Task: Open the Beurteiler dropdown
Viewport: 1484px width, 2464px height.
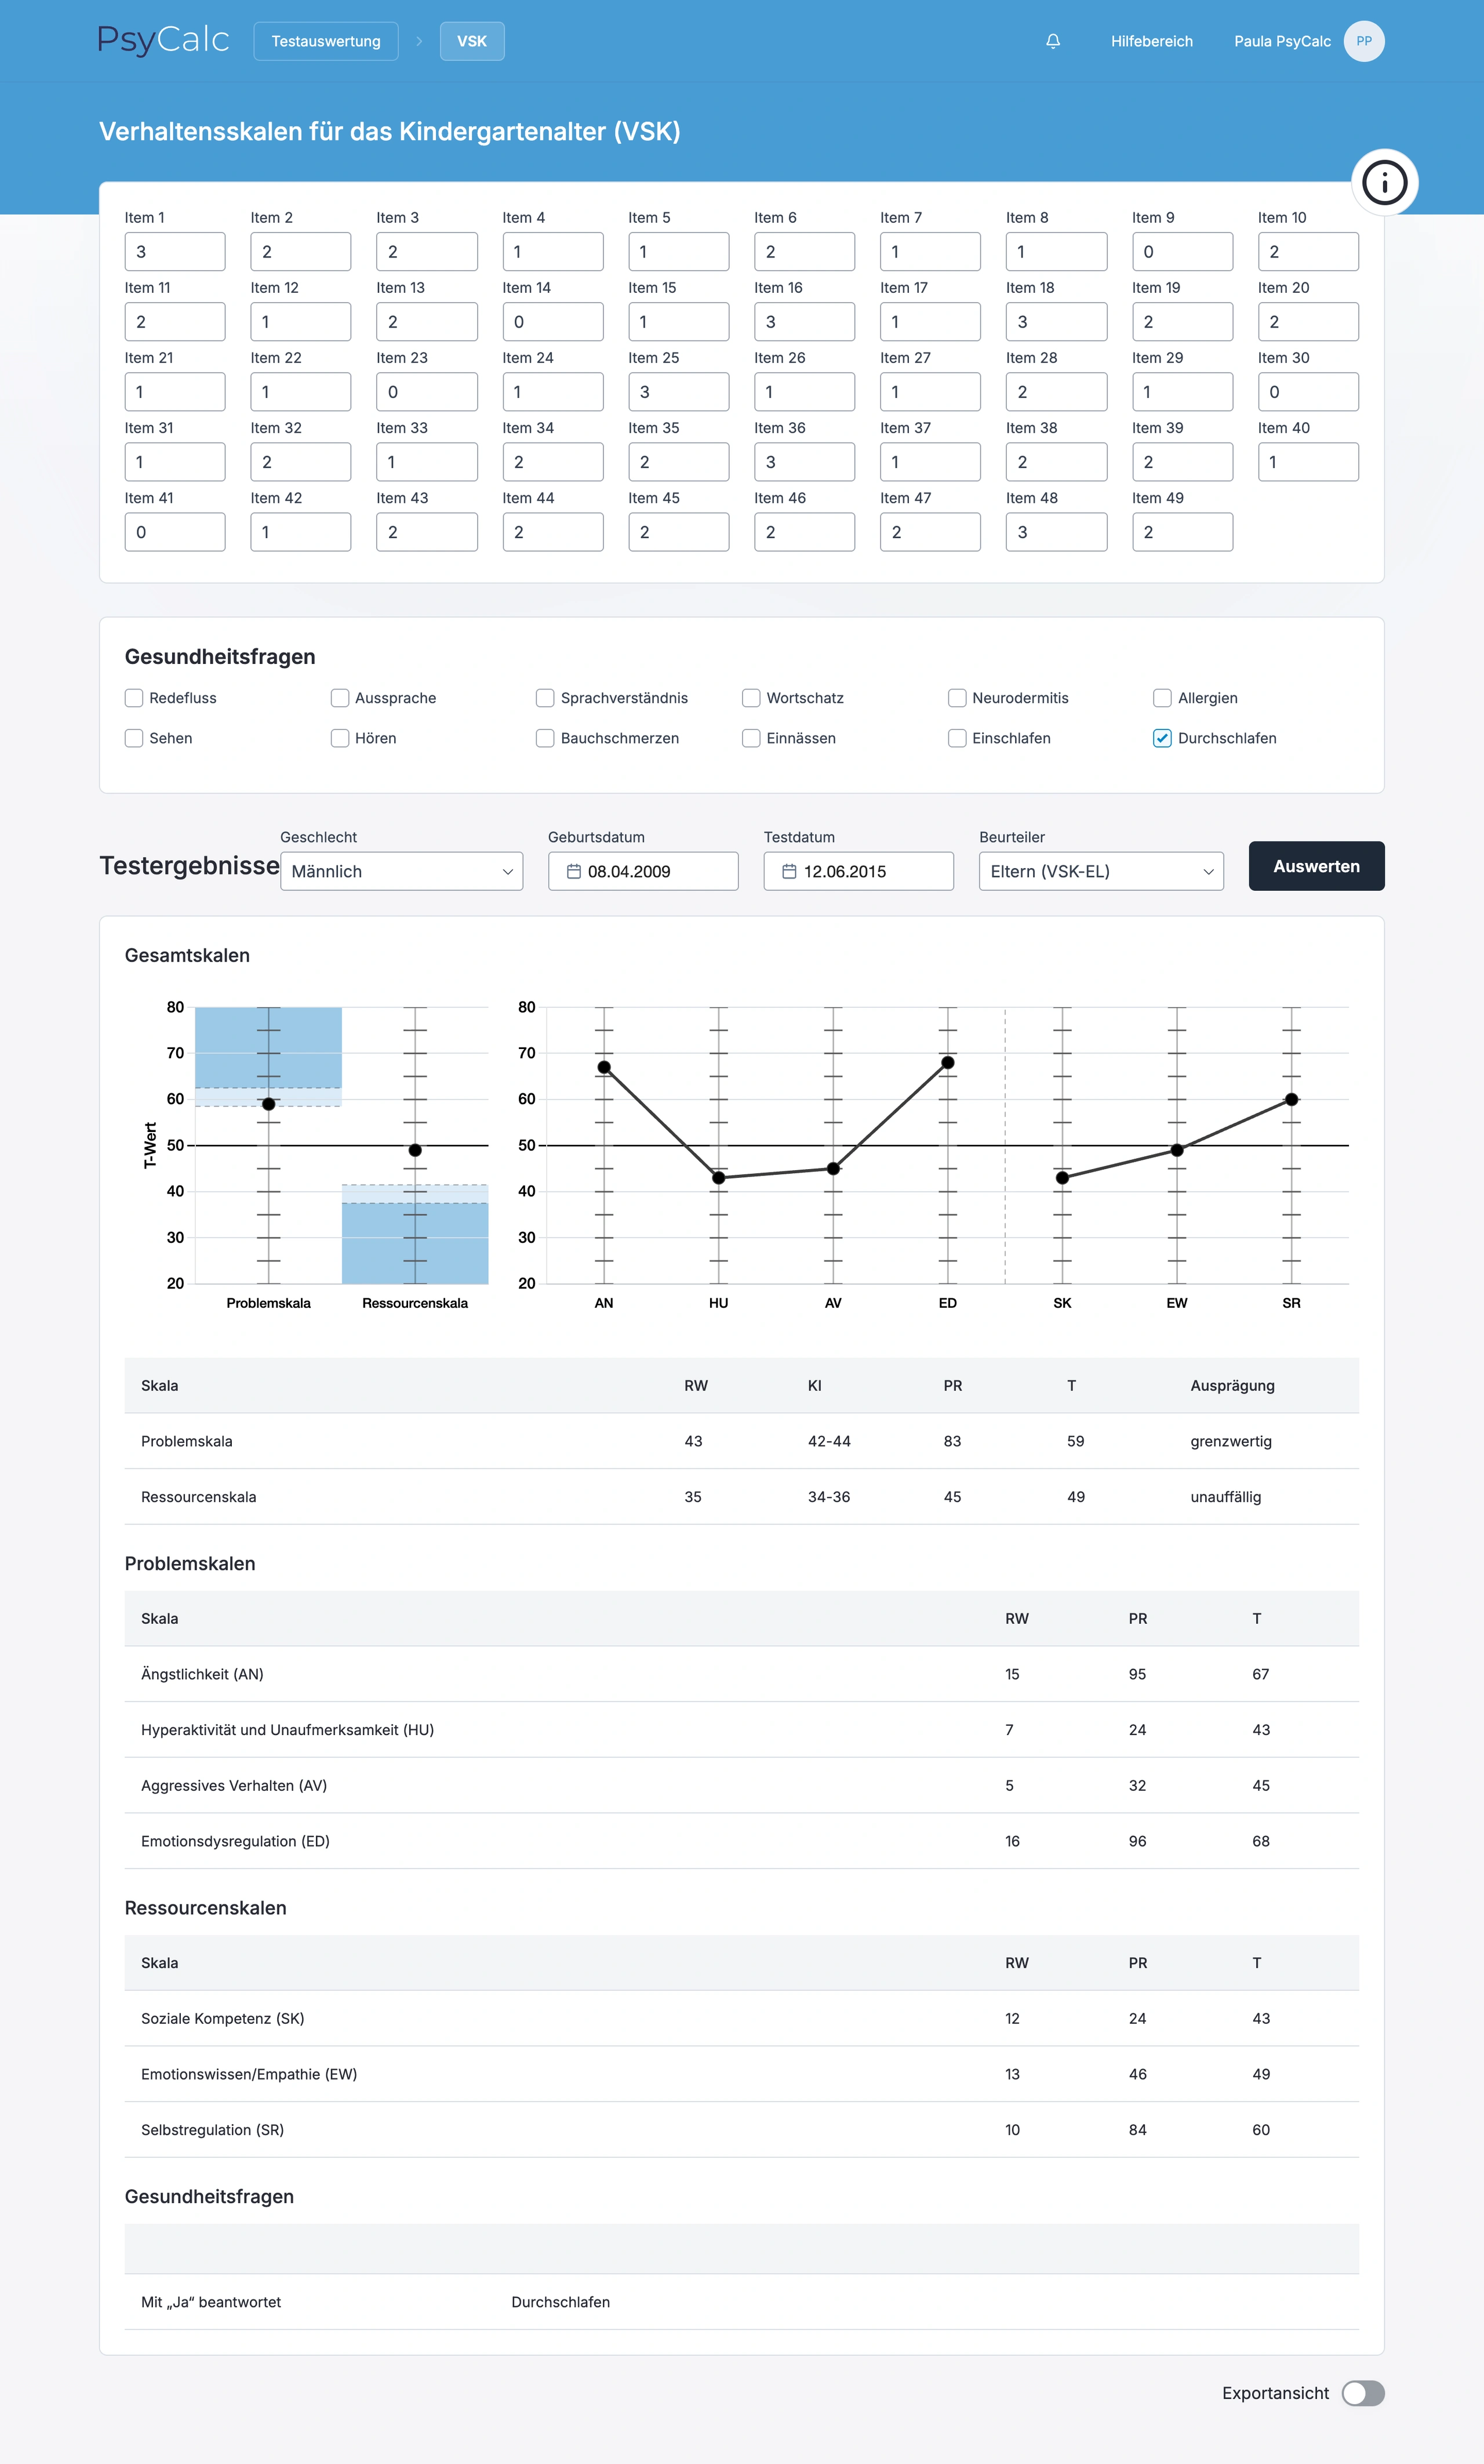Action: [1101, 871]
